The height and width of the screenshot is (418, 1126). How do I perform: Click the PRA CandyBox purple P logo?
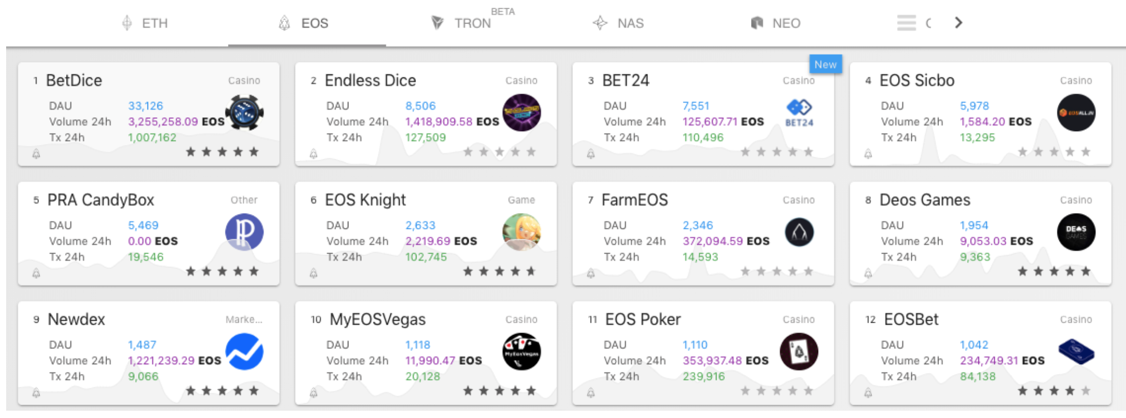[x=244, y=232]
